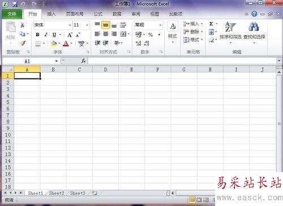Open the File 文件 tab
The height and width of the screenshot is (206, 283).
(12, 14)
